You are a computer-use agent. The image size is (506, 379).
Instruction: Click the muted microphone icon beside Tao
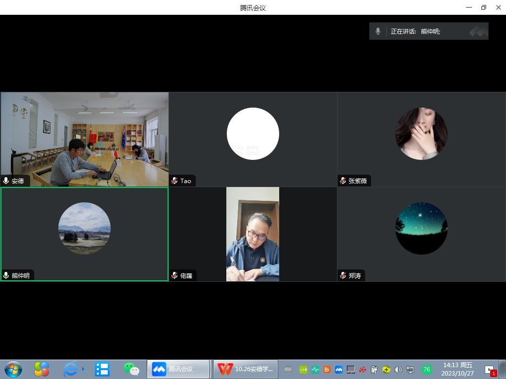point(174,181)
